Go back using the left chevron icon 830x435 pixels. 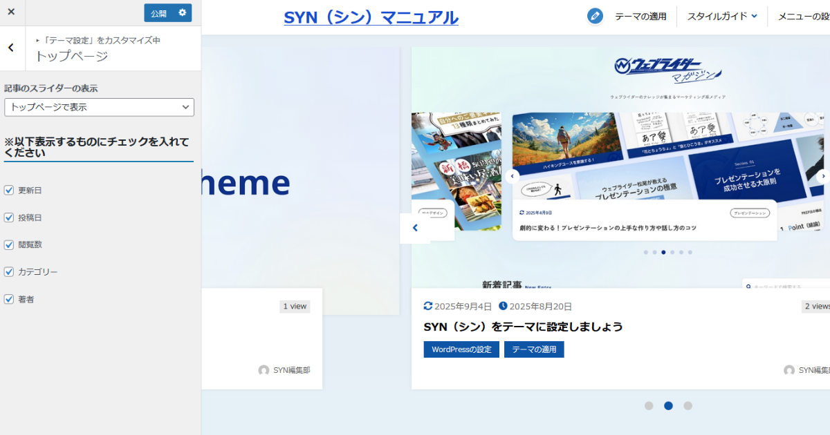click(x=11, y=48)
